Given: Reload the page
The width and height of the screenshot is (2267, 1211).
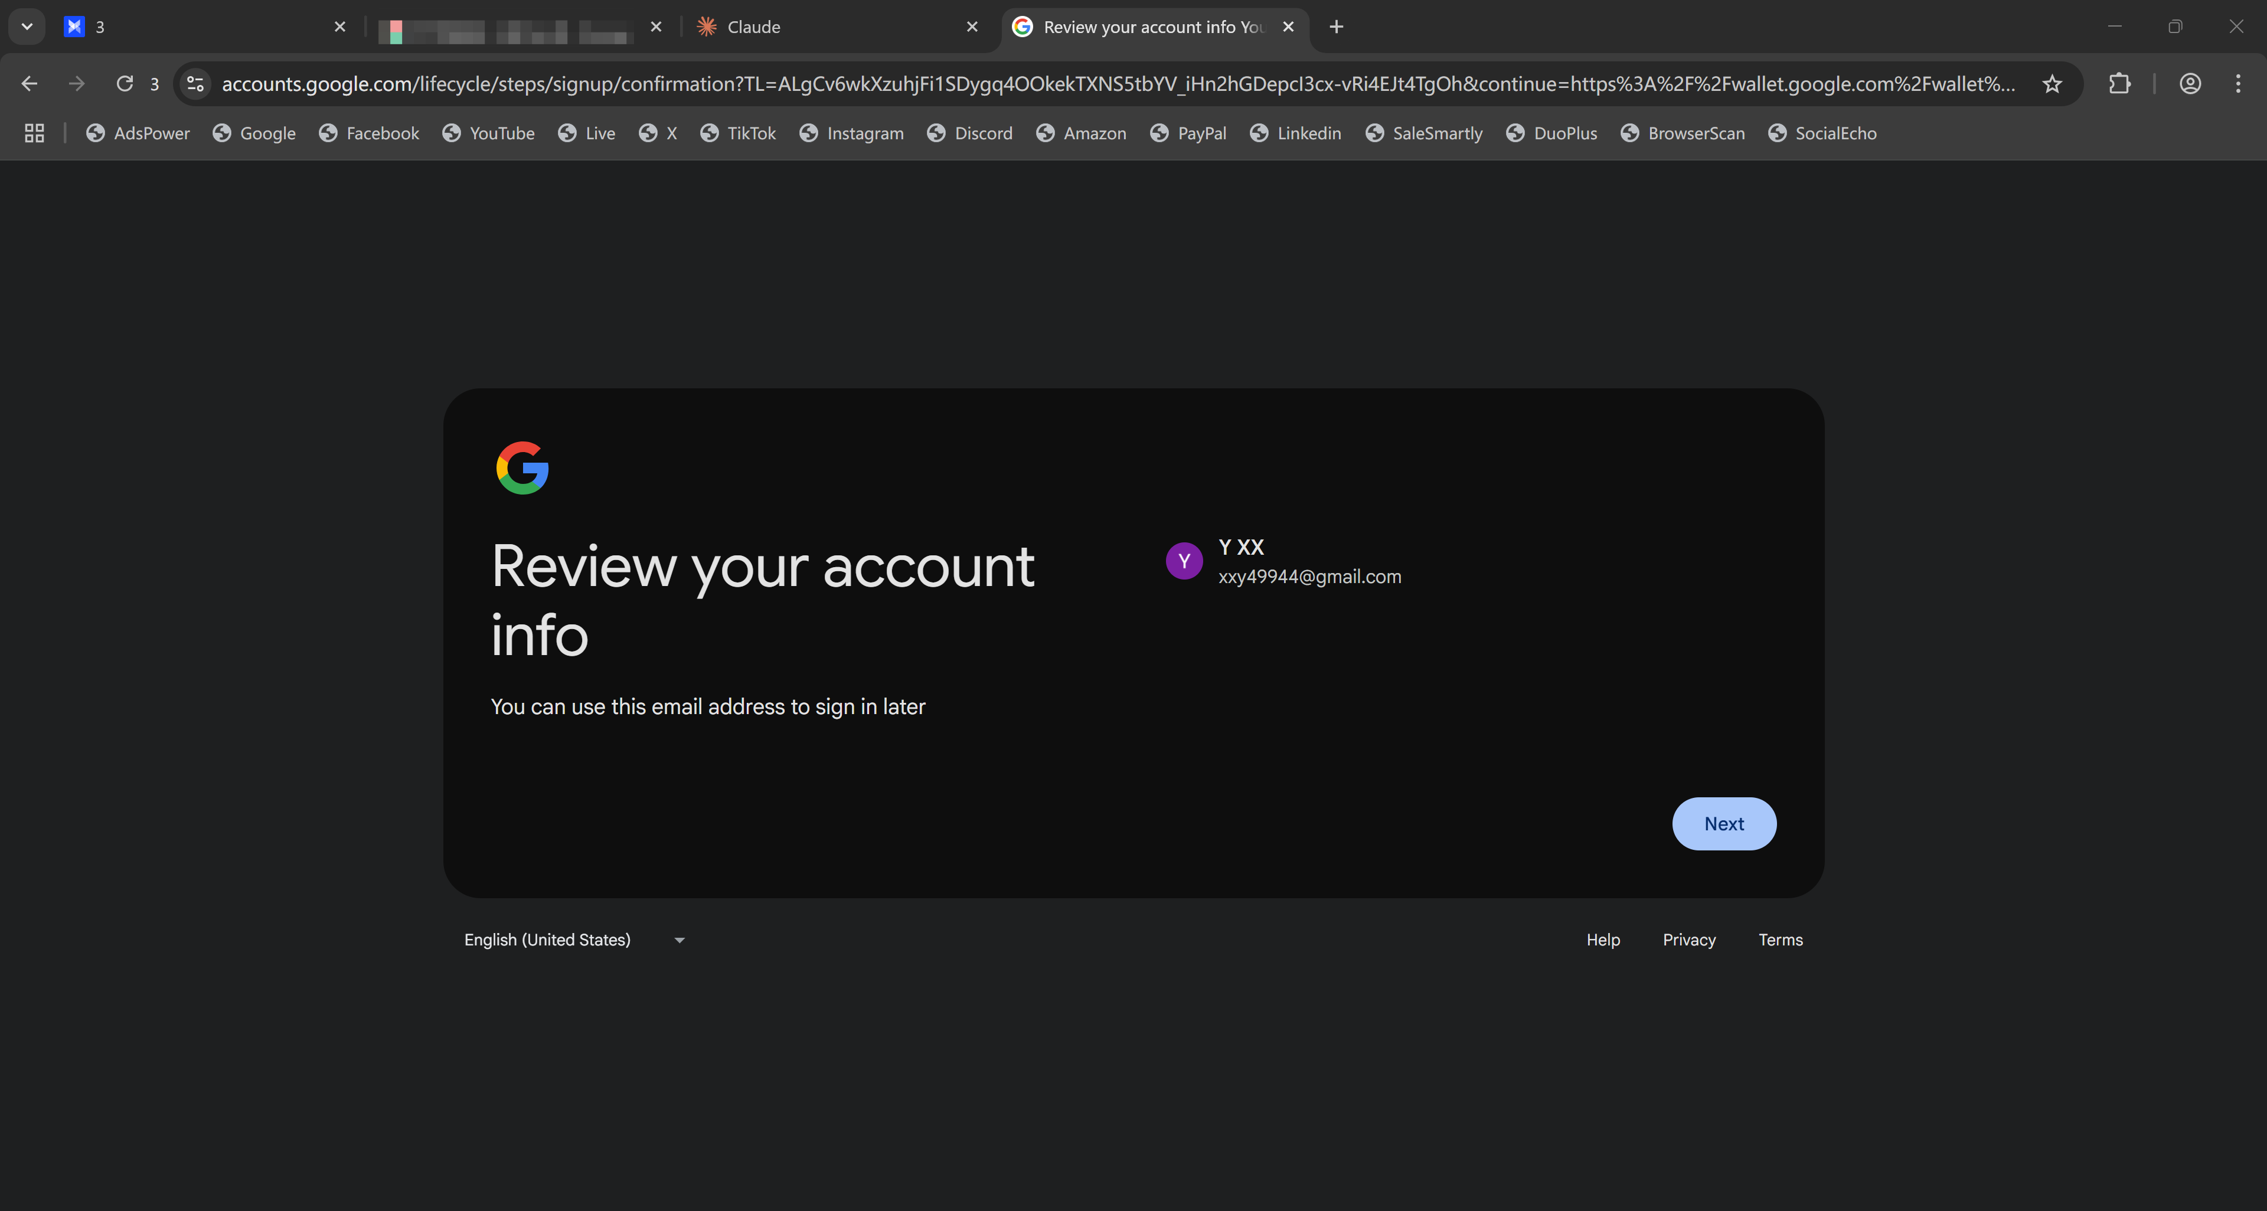Looking at the screenshot, I should [x=124, y=84].
